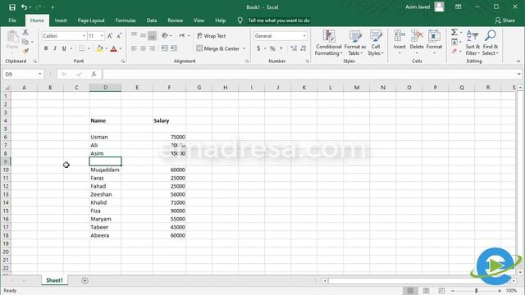The height and width of the screenshot is (295, 525).
Task: Collapse the ribbon
Action: coord(518,61)
